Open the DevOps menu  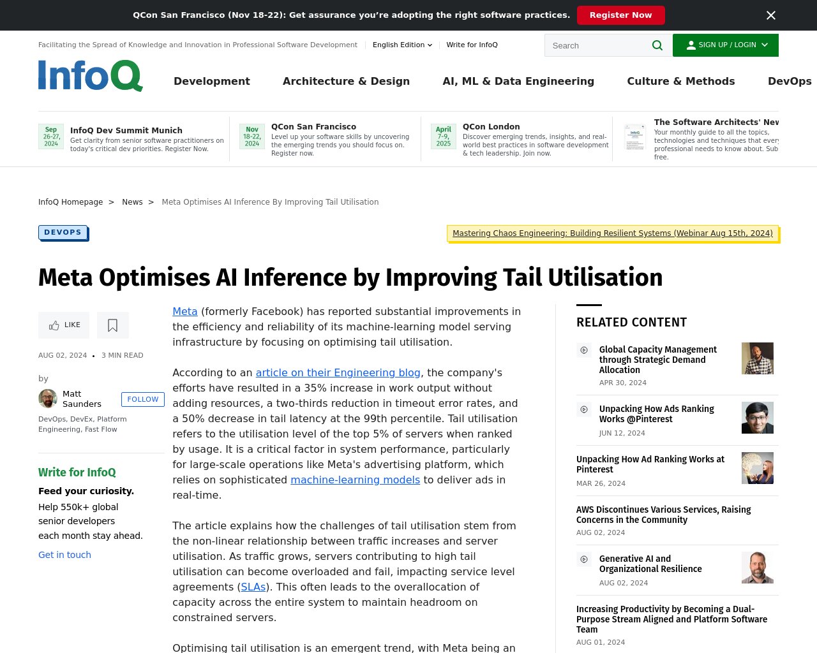[x=790, y=81]
